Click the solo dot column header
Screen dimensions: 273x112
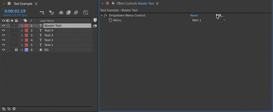(12, 20)
